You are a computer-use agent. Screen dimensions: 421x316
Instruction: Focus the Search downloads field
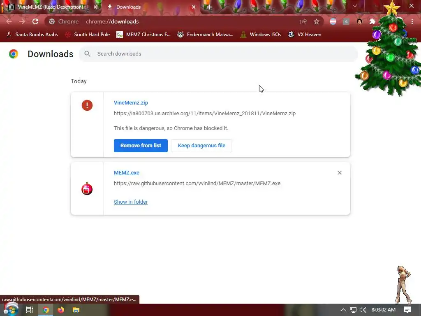point(218,54)
